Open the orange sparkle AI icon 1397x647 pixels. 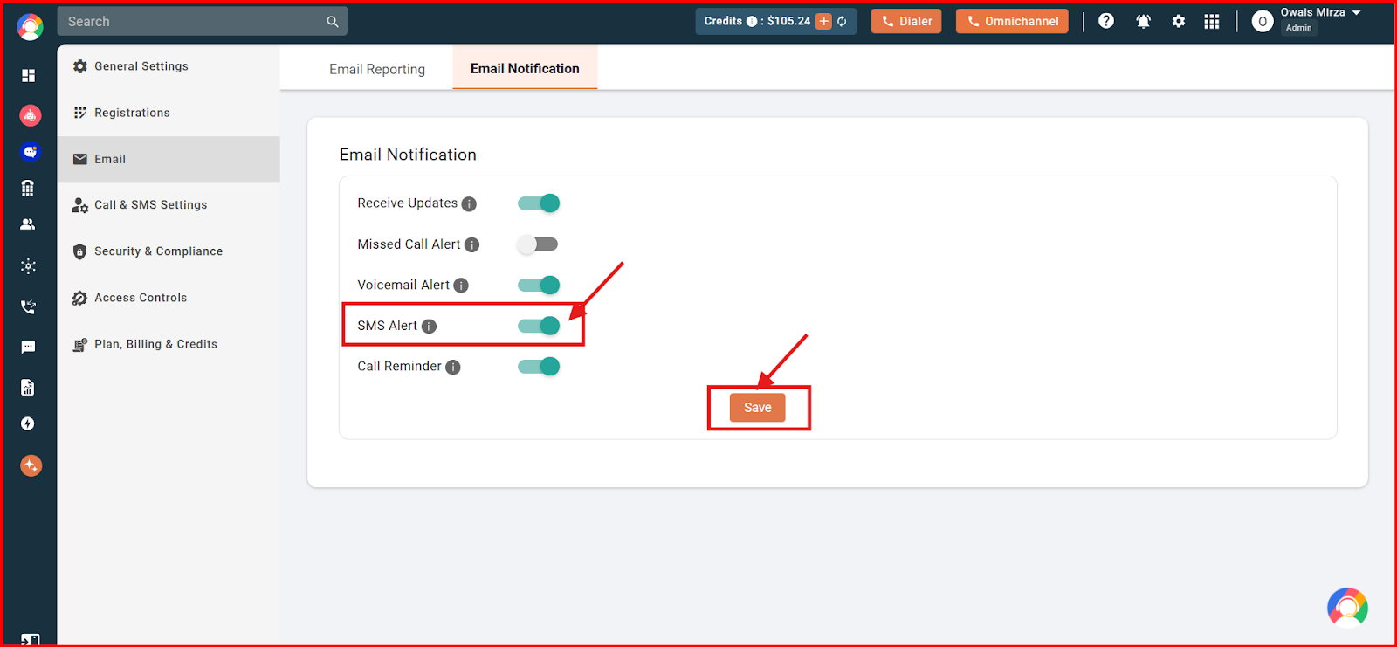(31, 465)
